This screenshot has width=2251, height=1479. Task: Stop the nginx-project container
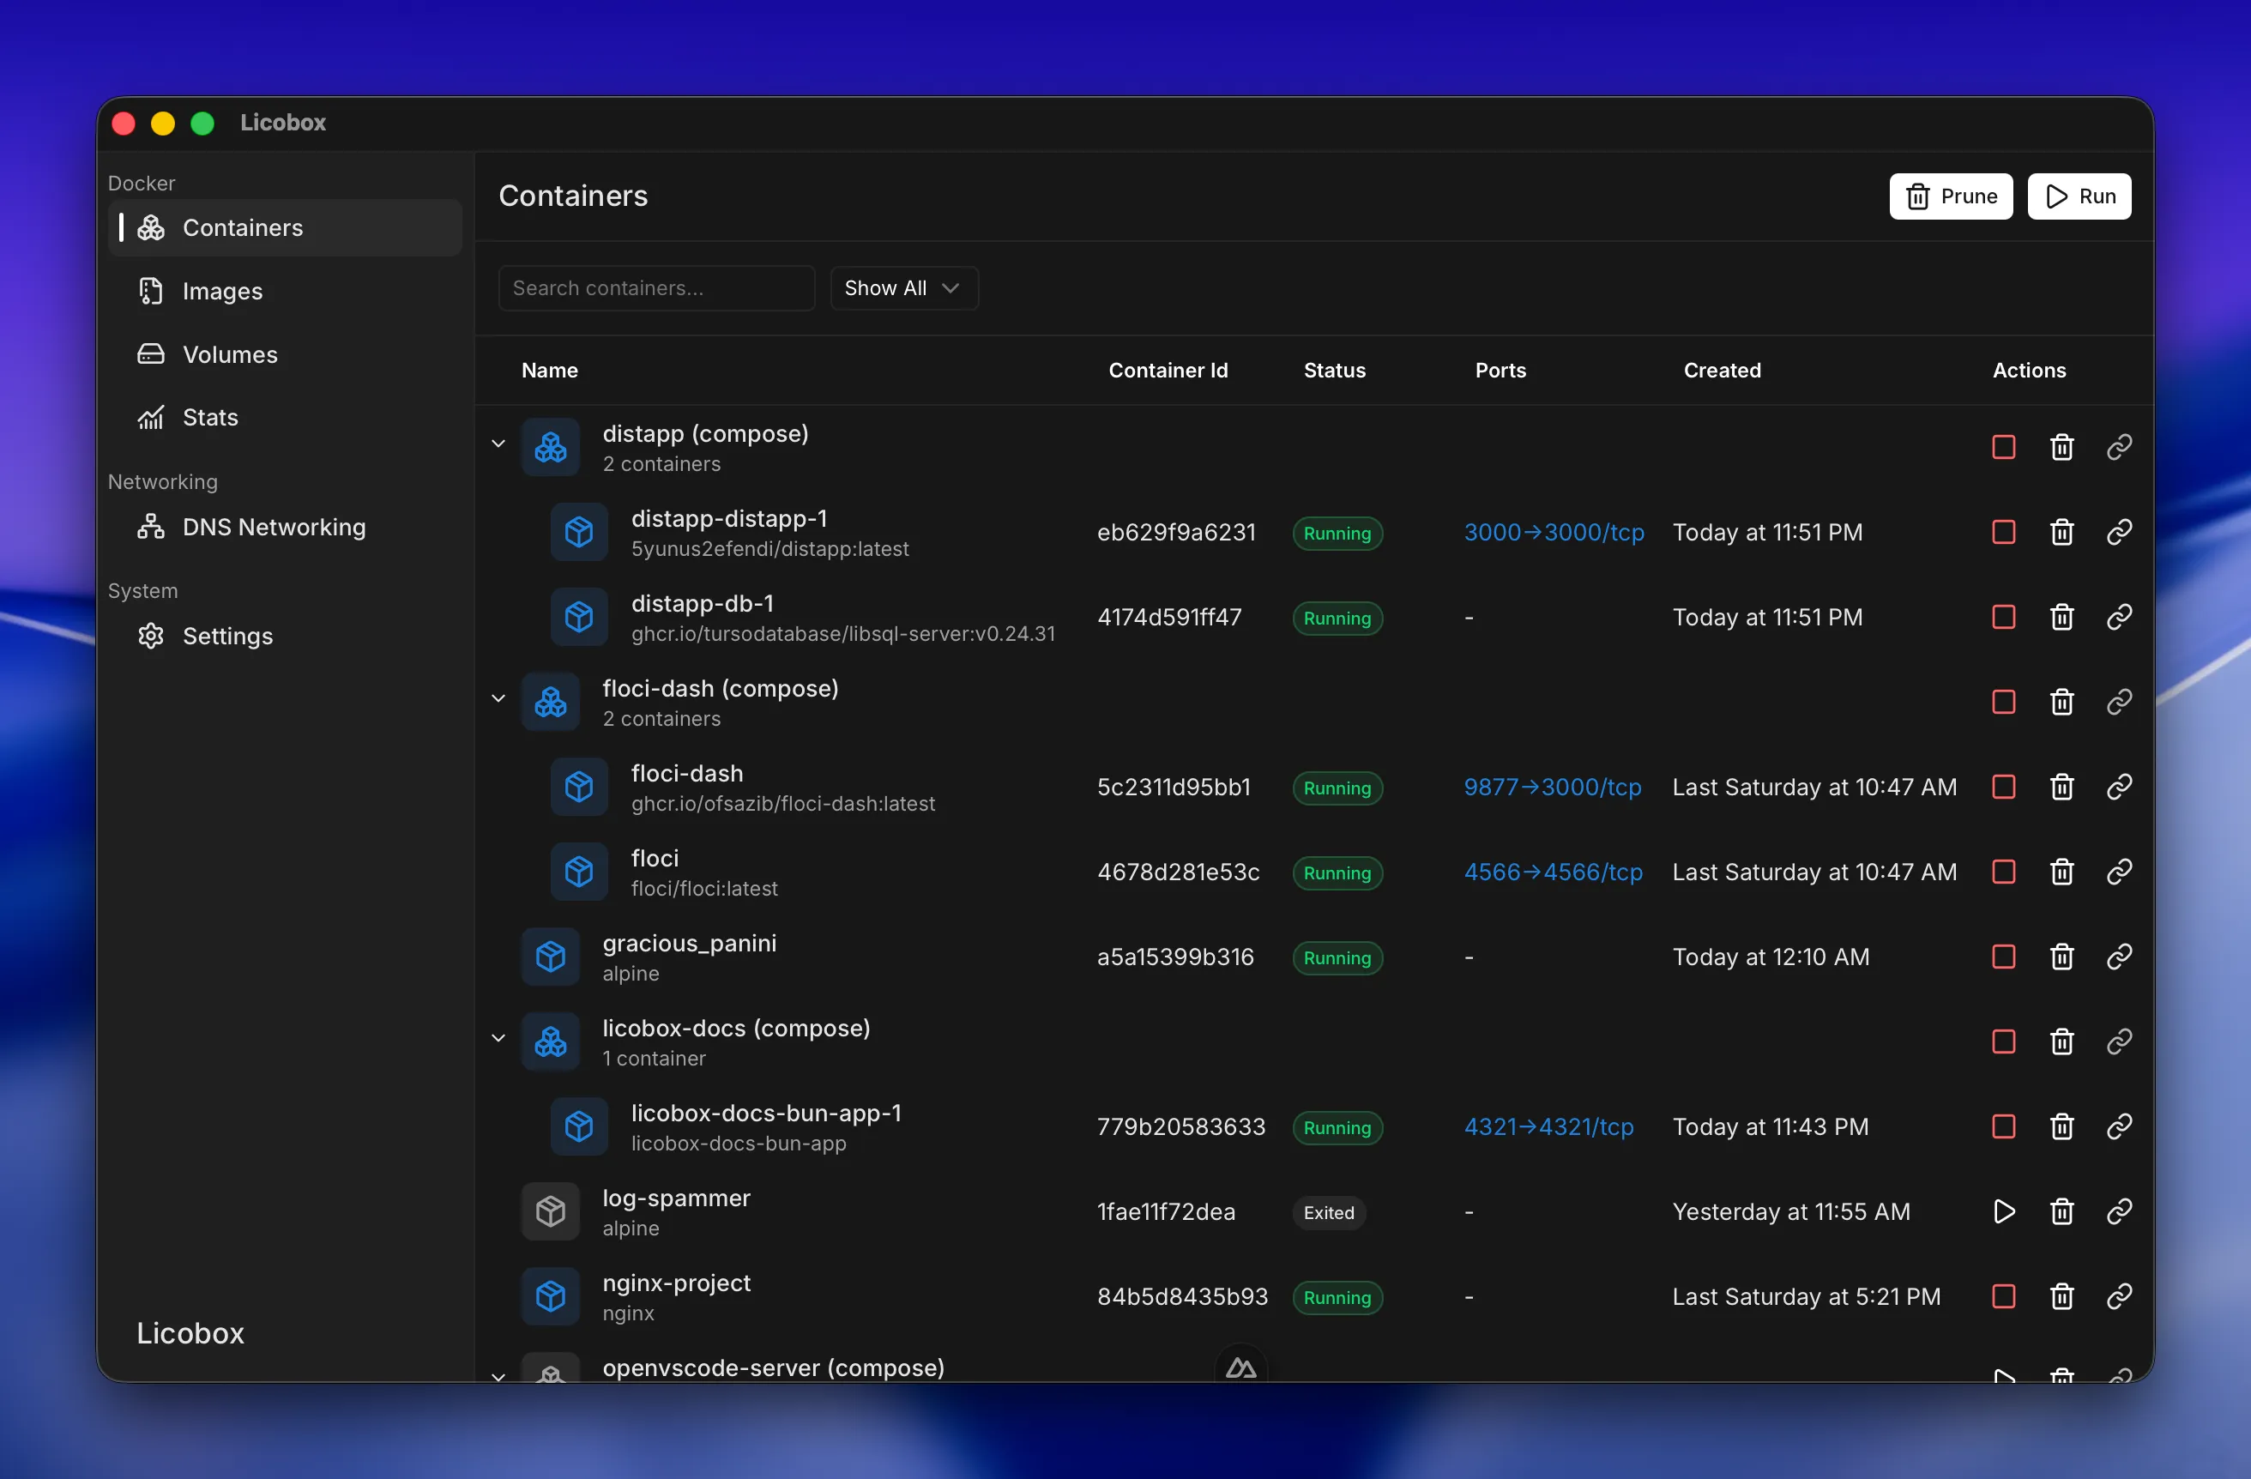point(2003,1296)
